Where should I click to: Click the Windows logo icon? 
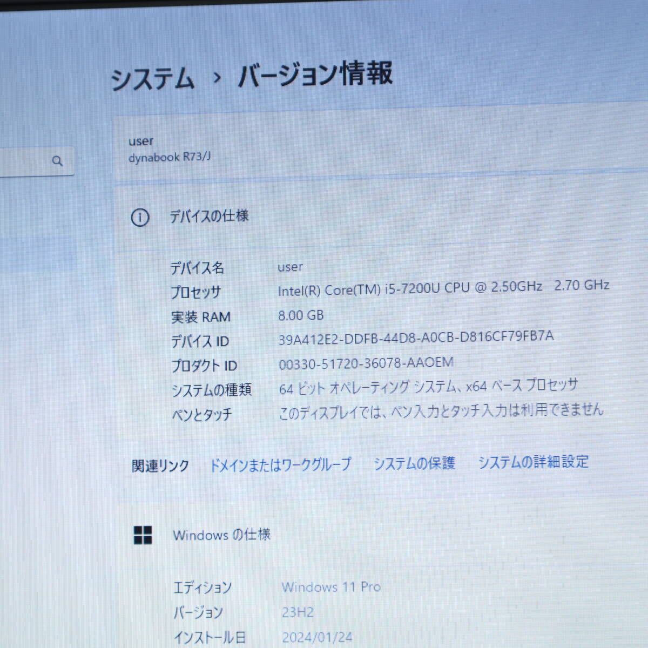pyautogui.click(x=143, y=535)
